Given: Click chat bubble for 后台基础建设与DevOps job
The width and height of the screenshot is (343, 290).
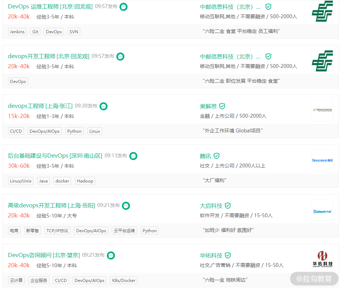Looking at the screenshot, I should (x=133, y=156).
